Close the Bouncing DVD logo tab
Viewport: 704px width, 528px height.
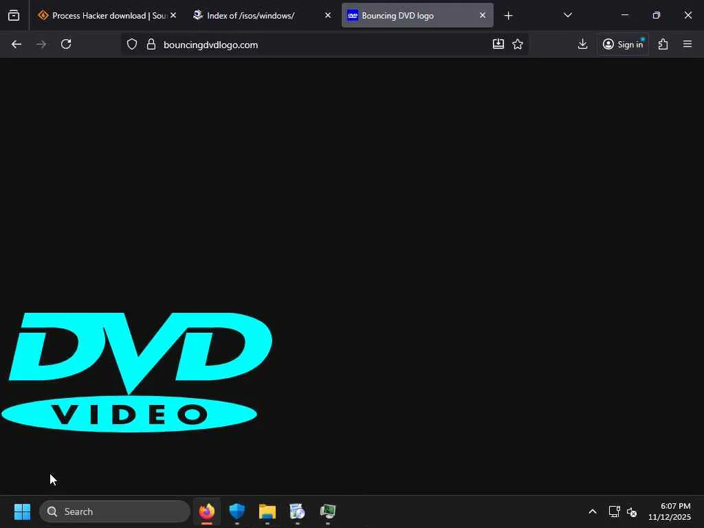point(482,15)
